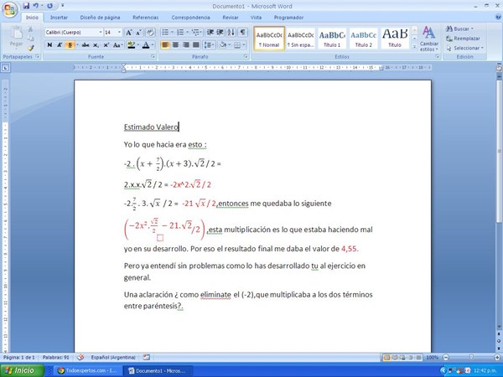
Task: Decrease paragraph indent
Action: point(210,33)
